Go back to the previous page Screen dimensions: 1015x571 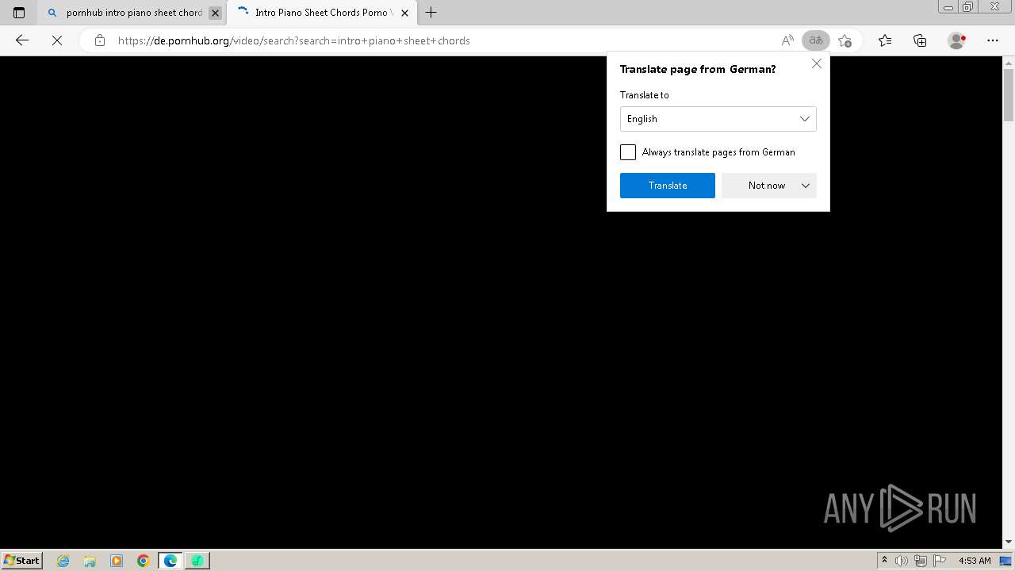[x=22, y=40]
